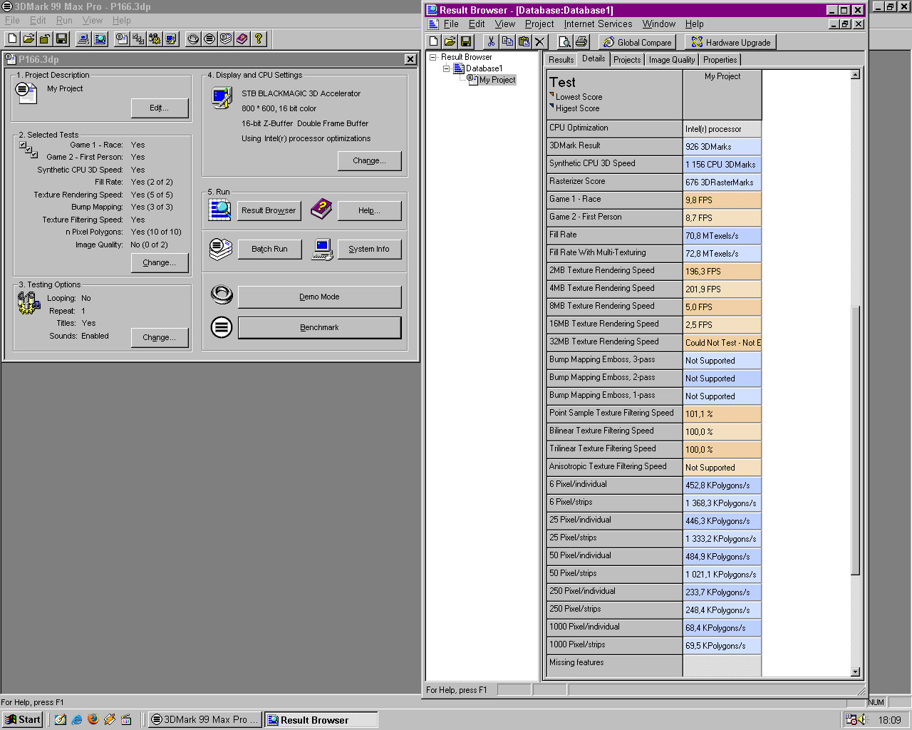
Task: Collapse the Result Browser tree root
Action: pyautogui.click(x=432, y=57)
